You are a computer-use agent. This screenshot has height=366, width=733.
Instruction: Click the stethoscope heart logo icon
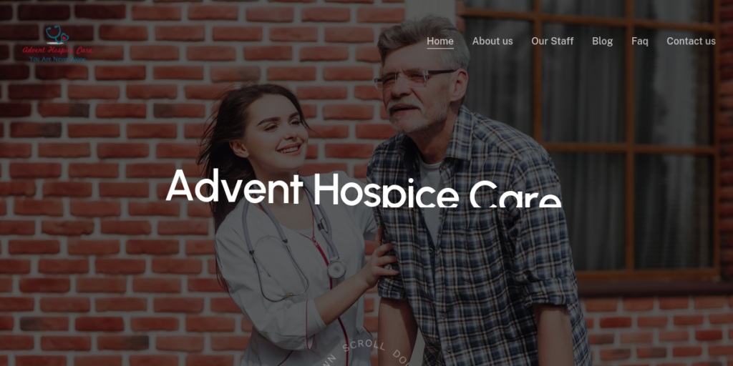57,34
